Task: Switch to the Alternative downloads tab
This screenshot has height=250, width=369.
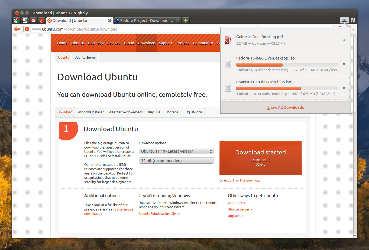Action: pos(126,112)
